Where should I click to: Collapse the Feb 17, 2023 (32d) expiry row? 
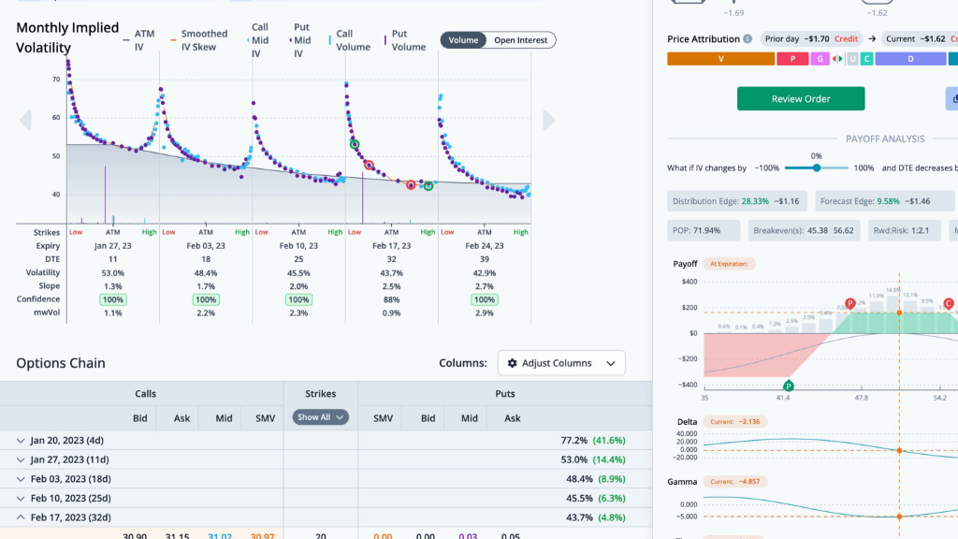click(x=22, y=517)
